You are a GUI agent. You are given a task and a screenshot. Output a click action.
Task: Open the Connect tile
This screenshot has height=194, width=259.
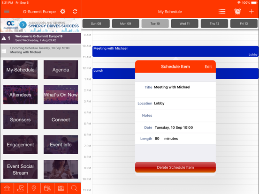(x=61, y=119)
